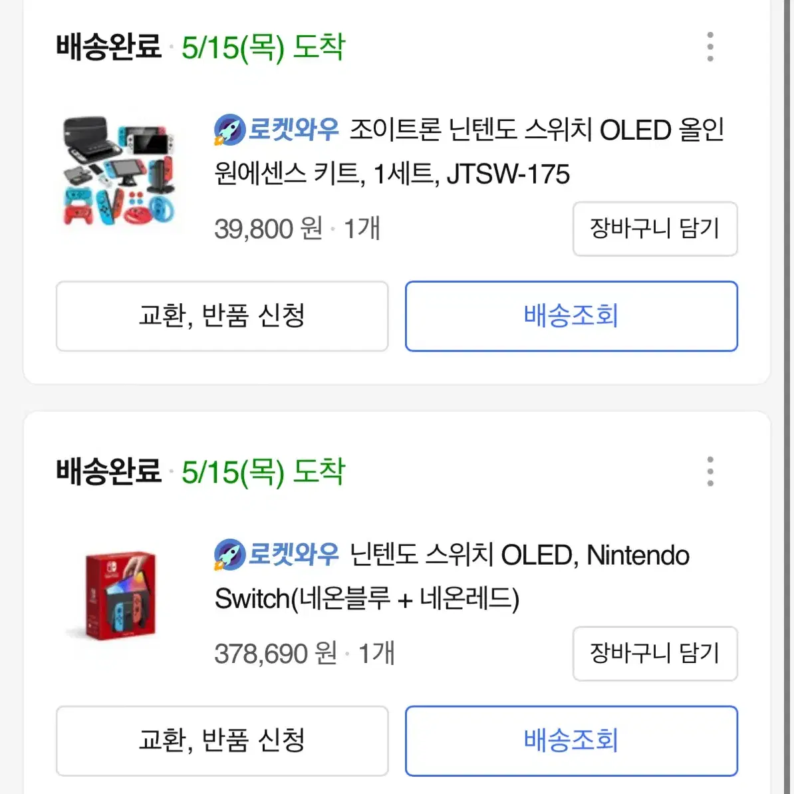Image resolution: width=794 pixels, height=794 pixels.
Task: Track delivery with 배송조회 for the JoyTron kit
Action: coord(571,316)
